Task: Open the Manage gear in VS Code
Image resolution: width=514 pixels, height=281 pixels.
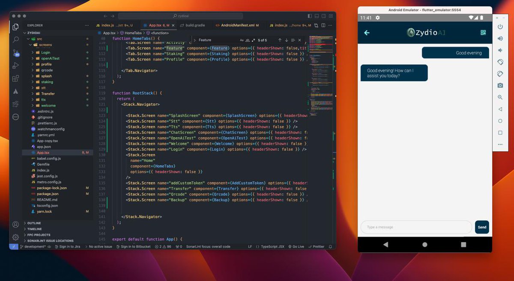Action: 16,237
